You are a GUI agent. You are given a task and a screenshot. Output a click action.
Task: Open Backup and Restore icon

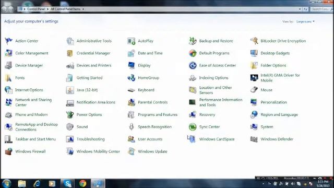193,41
